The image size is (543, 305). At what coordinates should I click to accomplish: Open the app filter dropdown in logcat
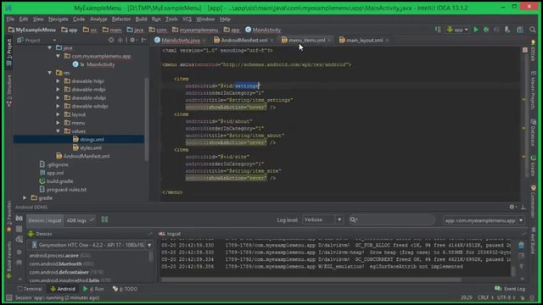click(x=484, y=220)
